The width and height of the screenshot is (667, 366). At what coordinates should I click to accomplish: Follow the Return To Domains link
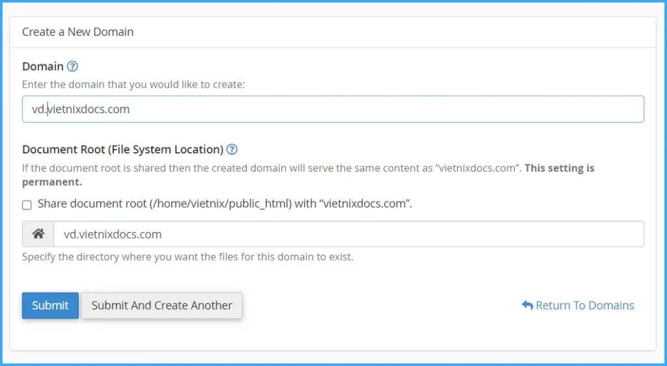coord(584,306)
